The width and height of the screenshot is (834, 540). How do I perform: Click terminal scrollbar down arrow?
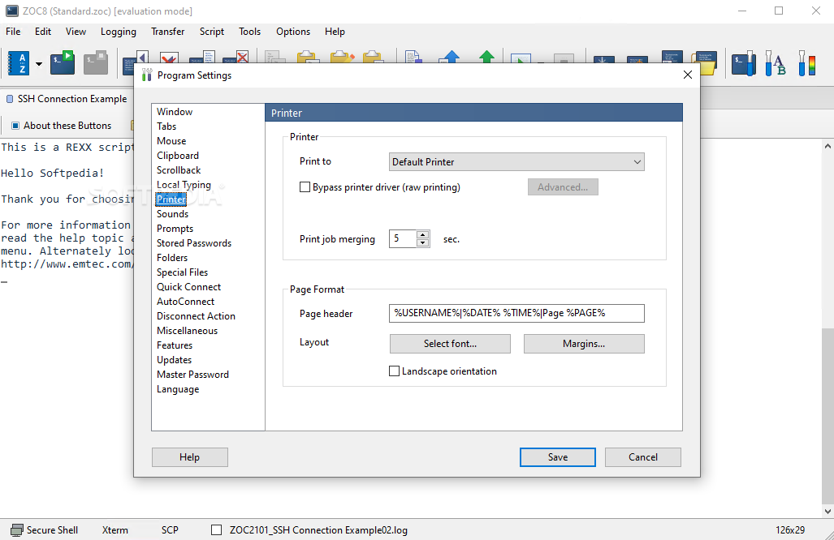point(828,512)
